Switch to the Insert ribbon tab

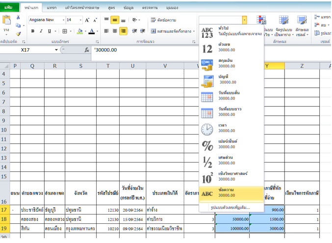(x=51, y=8)
